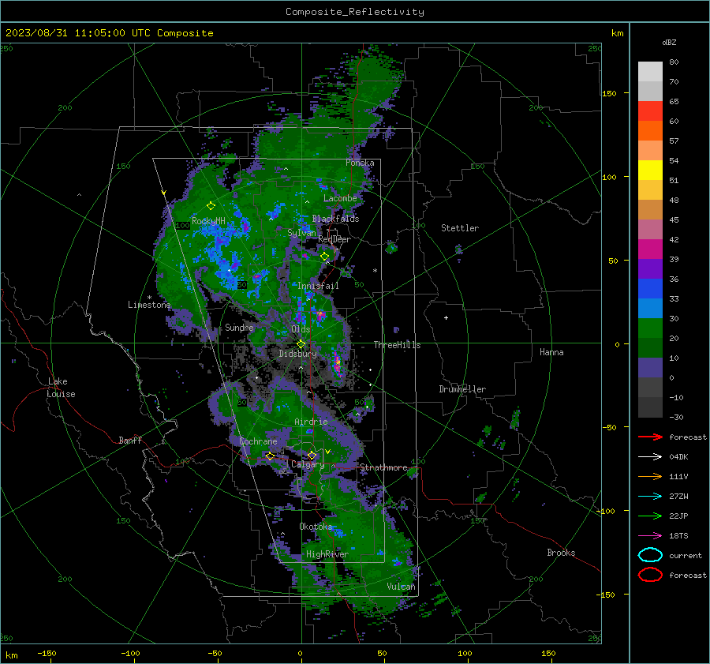The width and height of the screenshot is (710, 664).
Task: Click the cyan 27ZW arrow icon
Action: pyautogui.click(x=650, y=496)
